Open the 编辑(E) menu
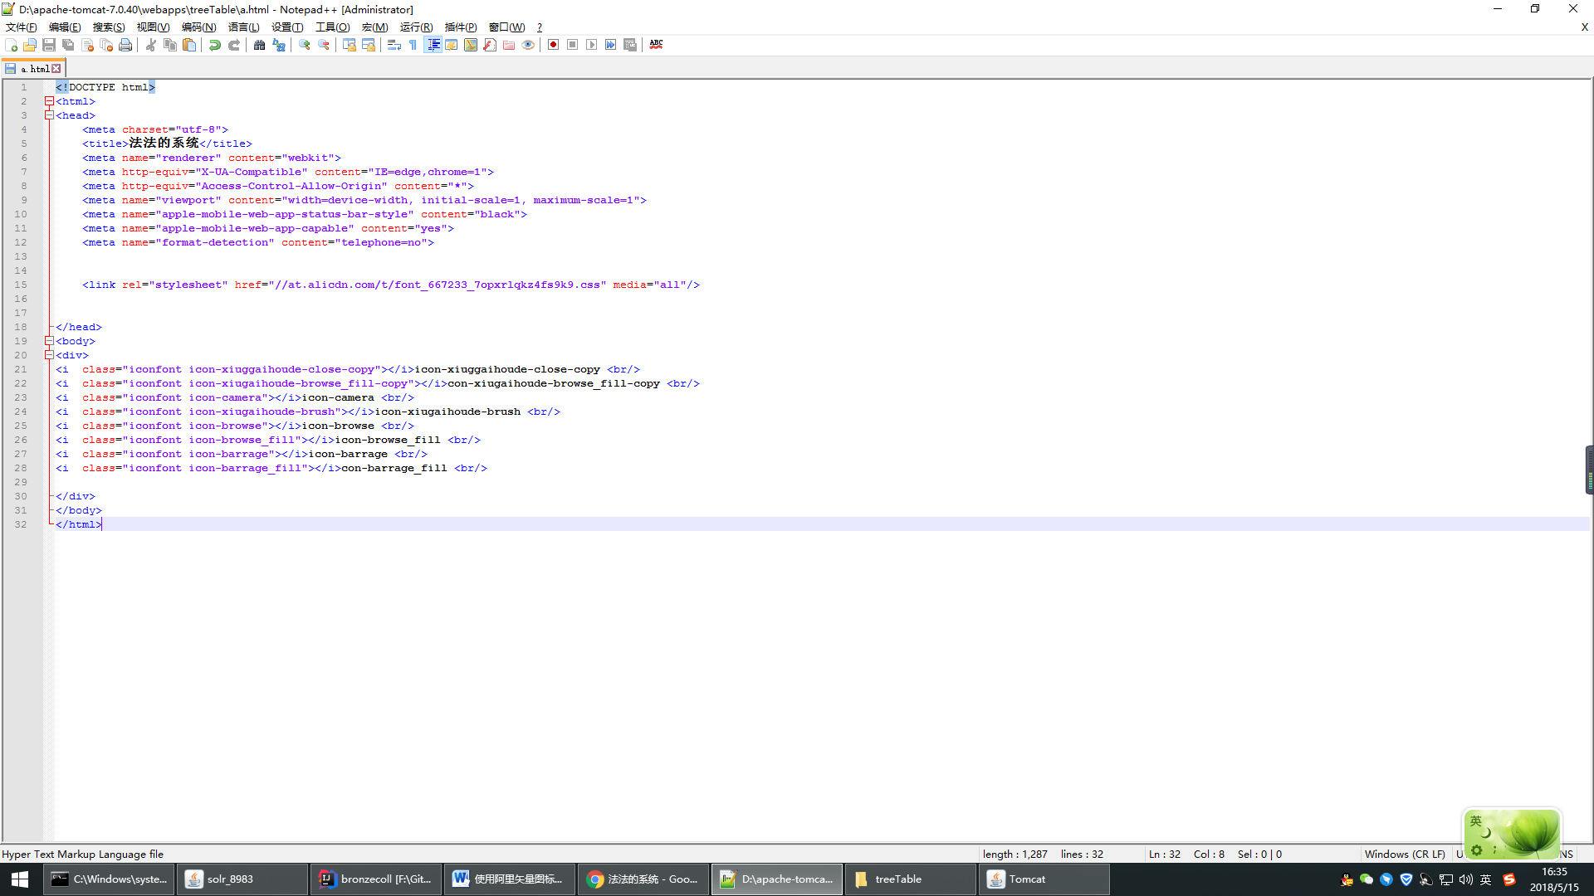Screen dimensions: 1594x896 pos(65,27)
